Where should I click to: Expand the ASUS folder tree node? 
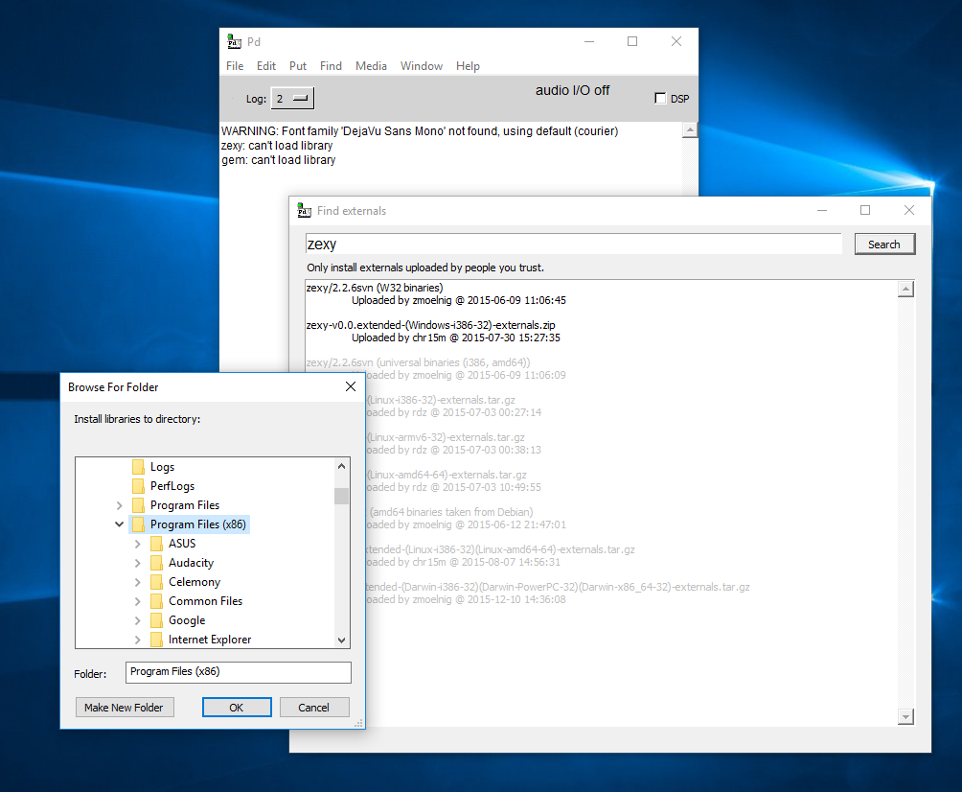137,544
